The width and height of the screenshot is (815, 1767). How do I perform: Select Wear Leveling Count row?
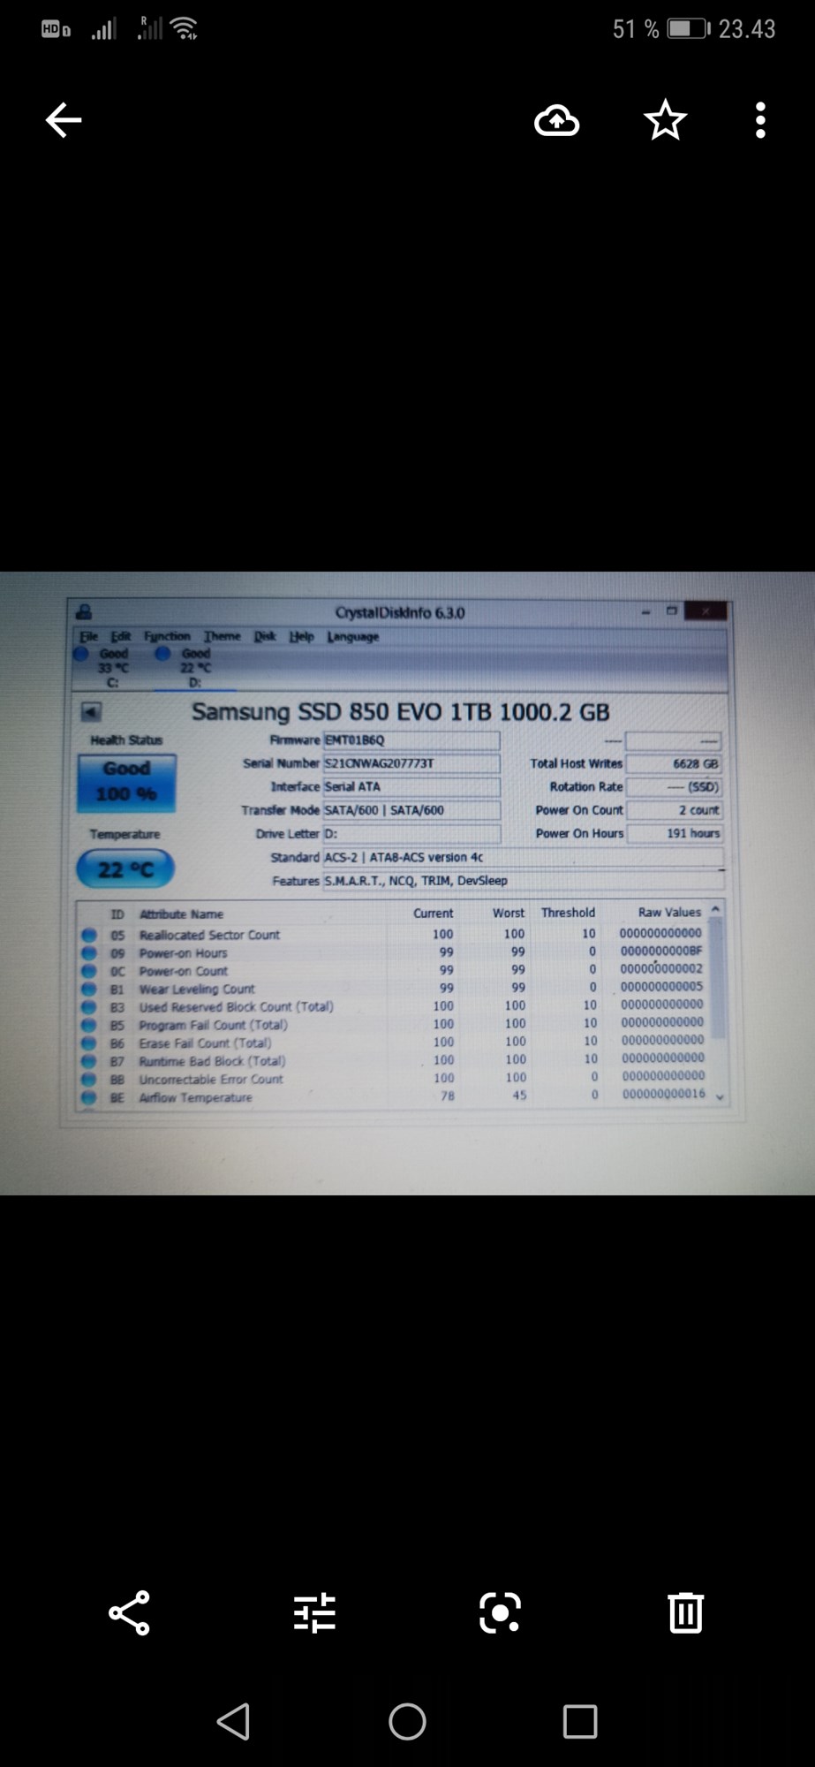coord(393,989)
